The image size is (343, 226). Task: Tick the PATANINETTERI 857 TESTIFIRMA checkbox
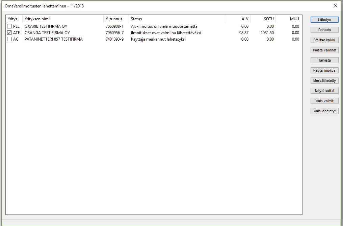coord(9,39)
